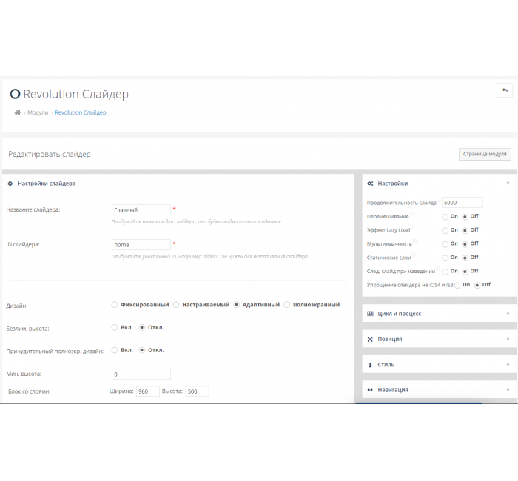Open the home icon in breadcrumb
518x481 pixels.
[18, 112]
